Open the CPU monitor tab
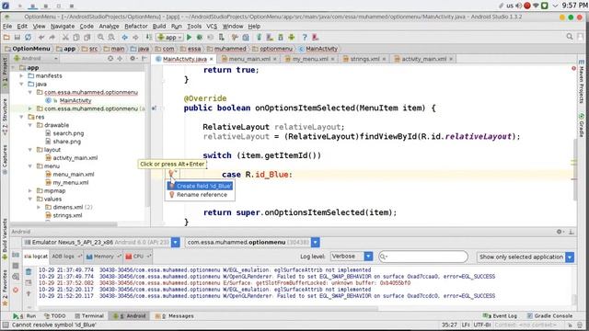The height and width of the screenshot is (331, 589). click(x=138, y=257)
